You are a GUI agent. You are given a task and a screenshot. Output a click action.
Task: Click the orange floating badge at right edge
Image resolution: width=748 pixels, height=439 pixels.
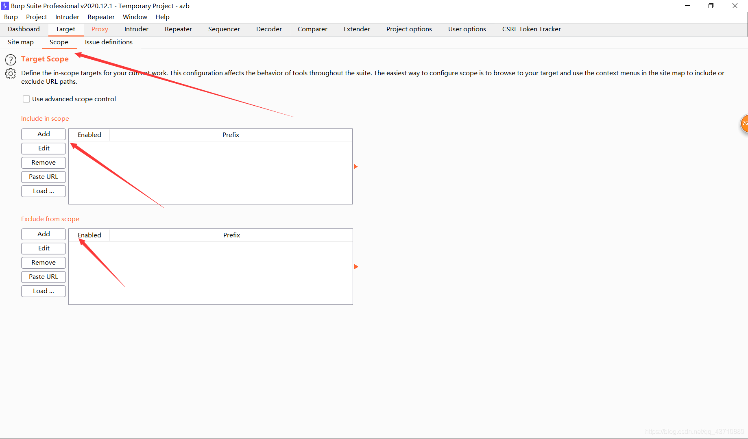click(744, 123)
